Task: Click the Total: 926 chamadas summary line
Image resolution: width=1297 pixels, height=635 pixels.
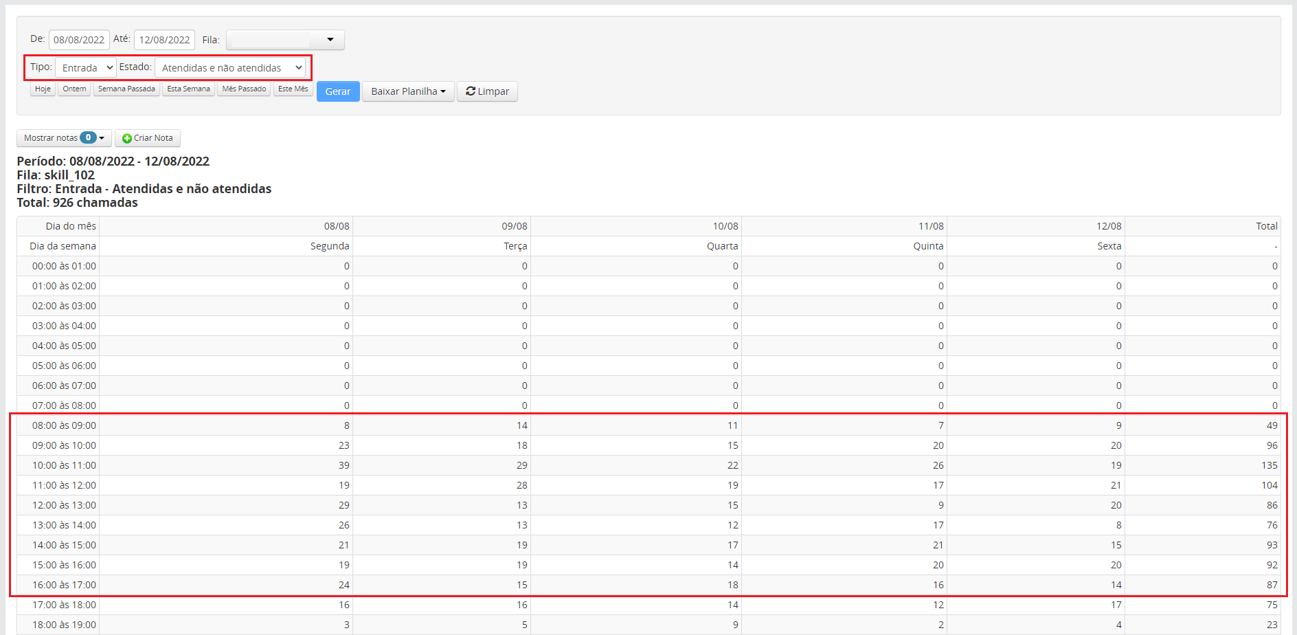Action: (77, 203)
